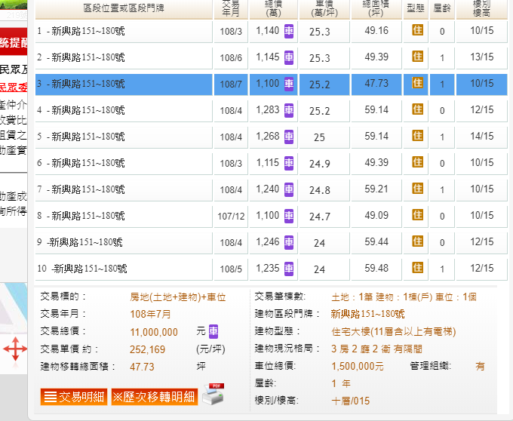Click parking price 1,500,000元

[358, 366]
